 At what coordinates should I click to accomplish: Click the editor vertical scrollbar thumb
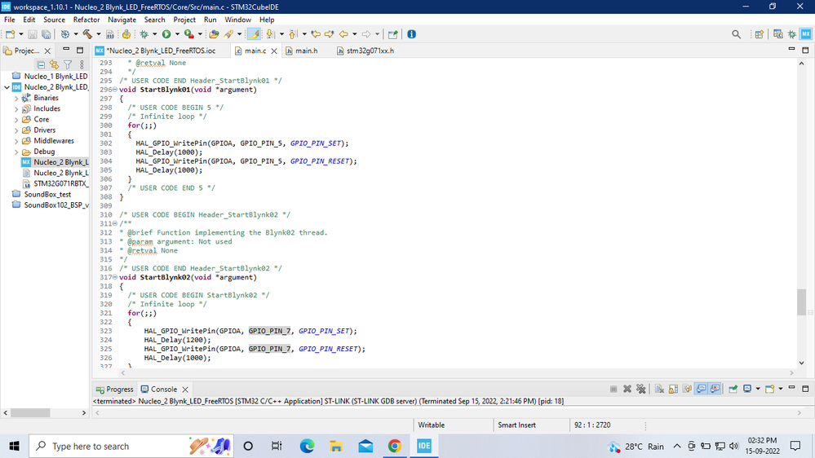801,302
